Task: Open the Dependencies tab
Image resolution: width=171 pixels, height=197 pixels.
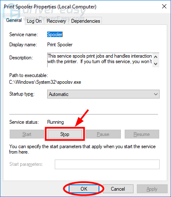Action: (85, 21)
